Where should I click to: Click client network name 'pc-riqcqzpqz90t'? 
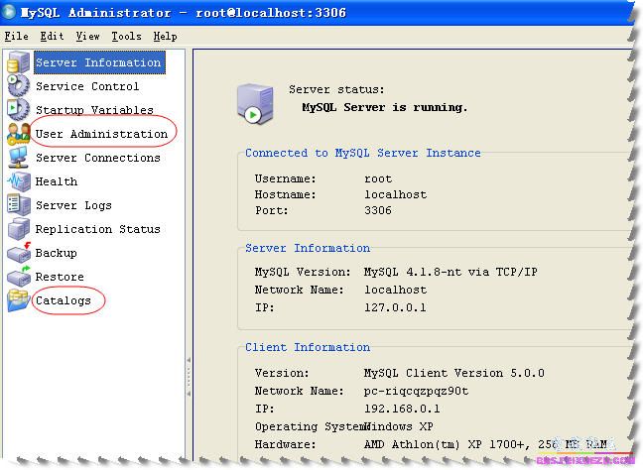(416, 391)
